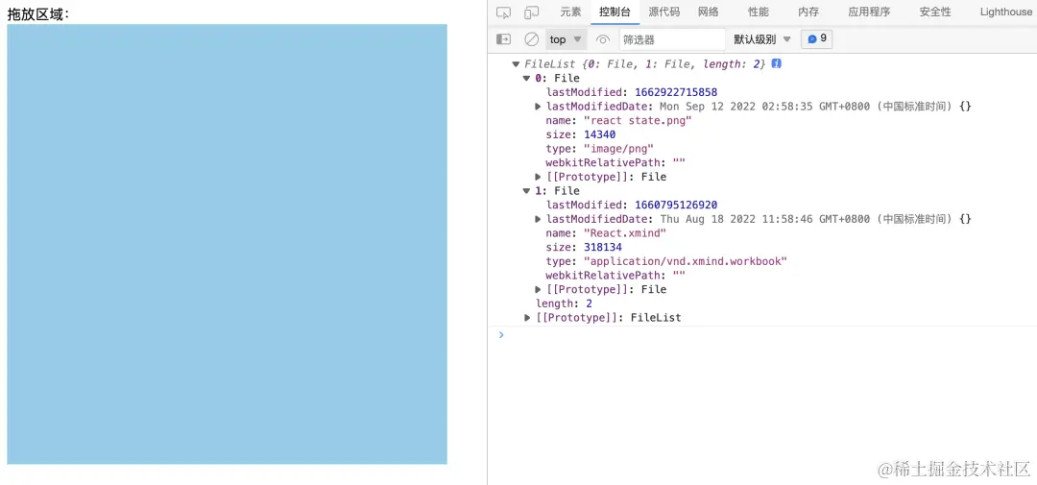Show the console sidebar icon

(x=503, y=39)
